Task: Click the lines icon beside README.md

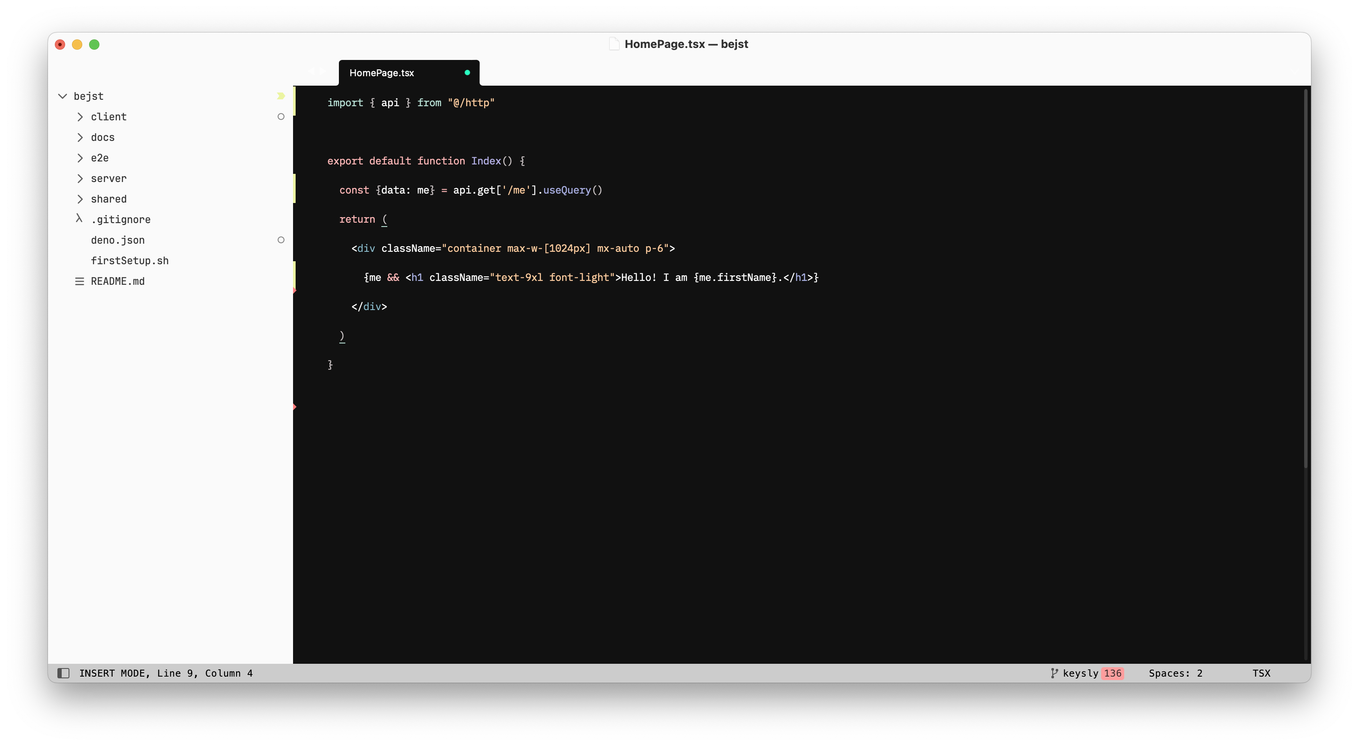Action: tap(80, 281)
